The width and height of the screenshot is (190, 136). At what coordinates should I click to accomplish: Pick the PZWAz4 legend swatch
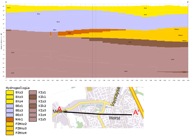pos(10,133)
